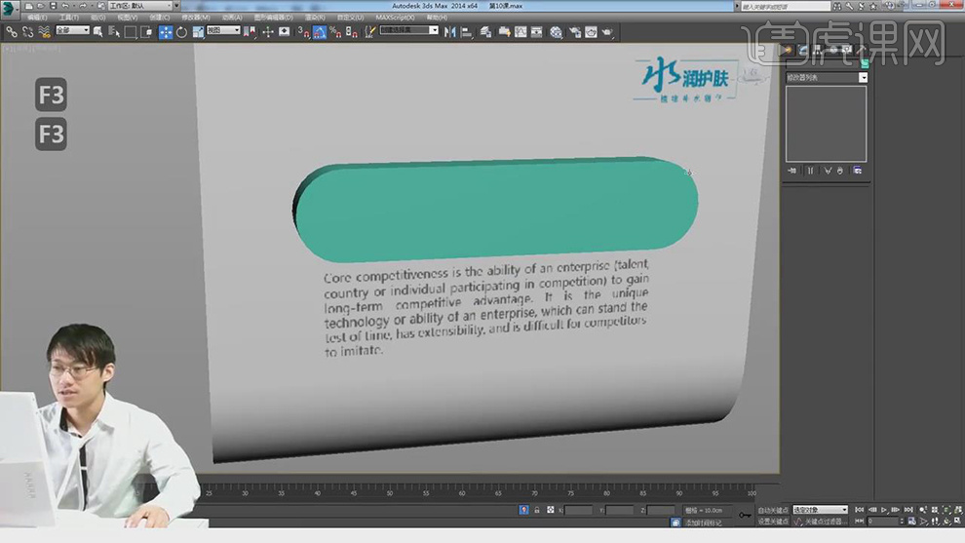Screen dimensions: 965x543
Task: Toggle the selection lock padlock
Action: tap(537, 510)
